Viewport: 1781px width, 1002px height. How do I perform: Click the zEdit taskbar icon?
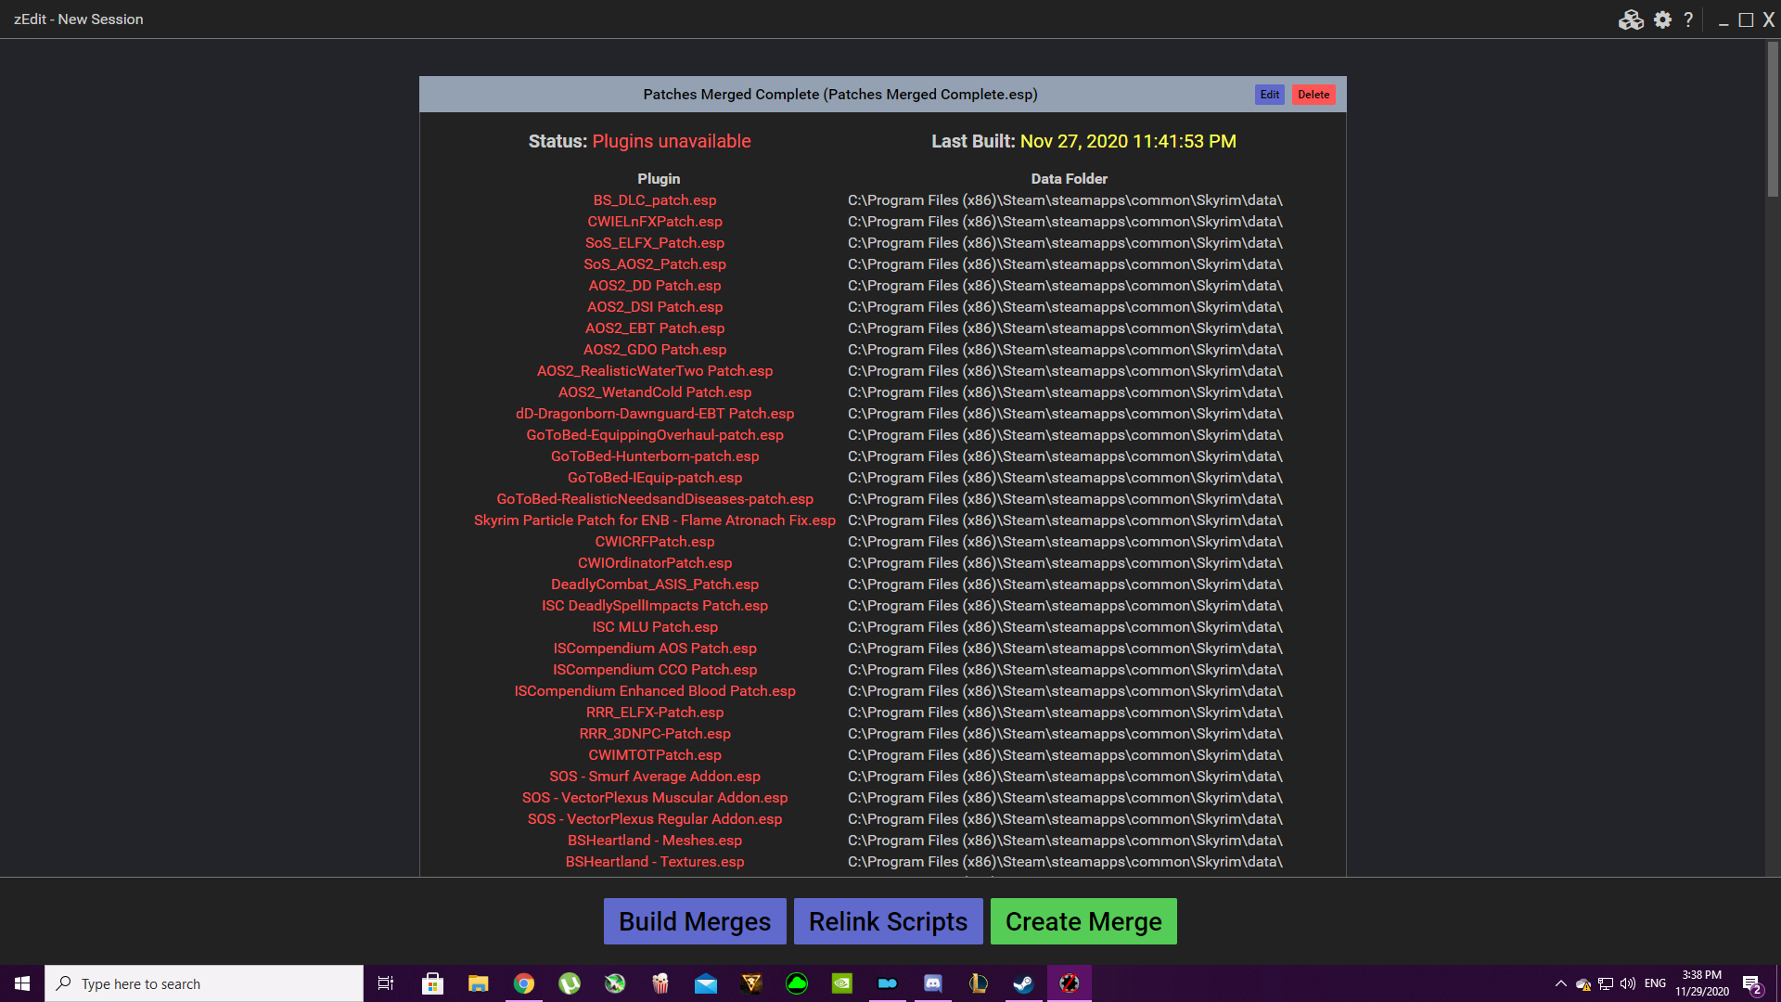pyautogui.click(x=1070, y=983)
